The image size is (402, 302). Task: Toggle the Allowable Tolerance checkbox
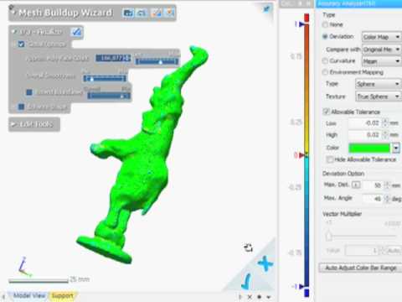pos(326,112)
